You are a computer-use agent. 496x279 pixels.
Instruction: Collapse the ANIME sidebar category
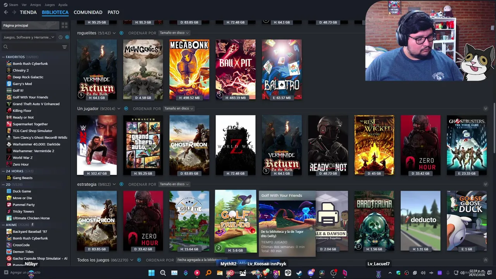click(3, 225)
